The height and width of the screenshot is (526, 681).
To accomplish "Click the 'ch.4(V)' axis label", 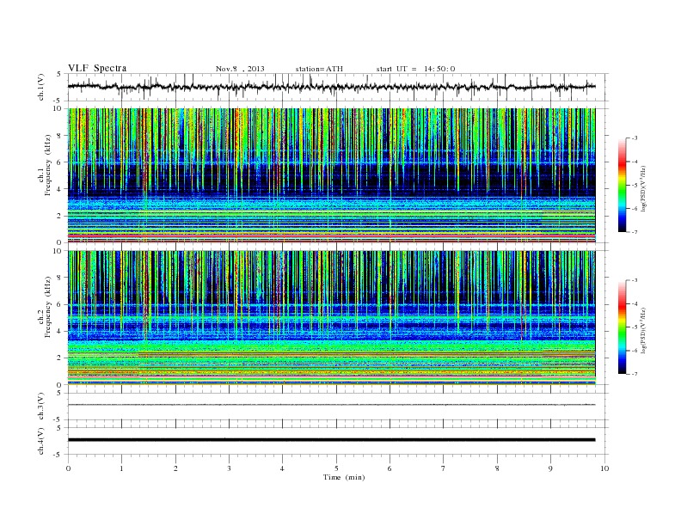I will point(41,441).
